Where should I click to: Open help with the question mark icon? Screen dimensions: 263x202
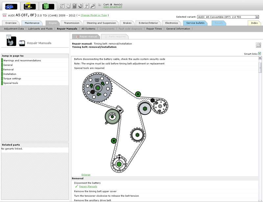coord(86,6)
